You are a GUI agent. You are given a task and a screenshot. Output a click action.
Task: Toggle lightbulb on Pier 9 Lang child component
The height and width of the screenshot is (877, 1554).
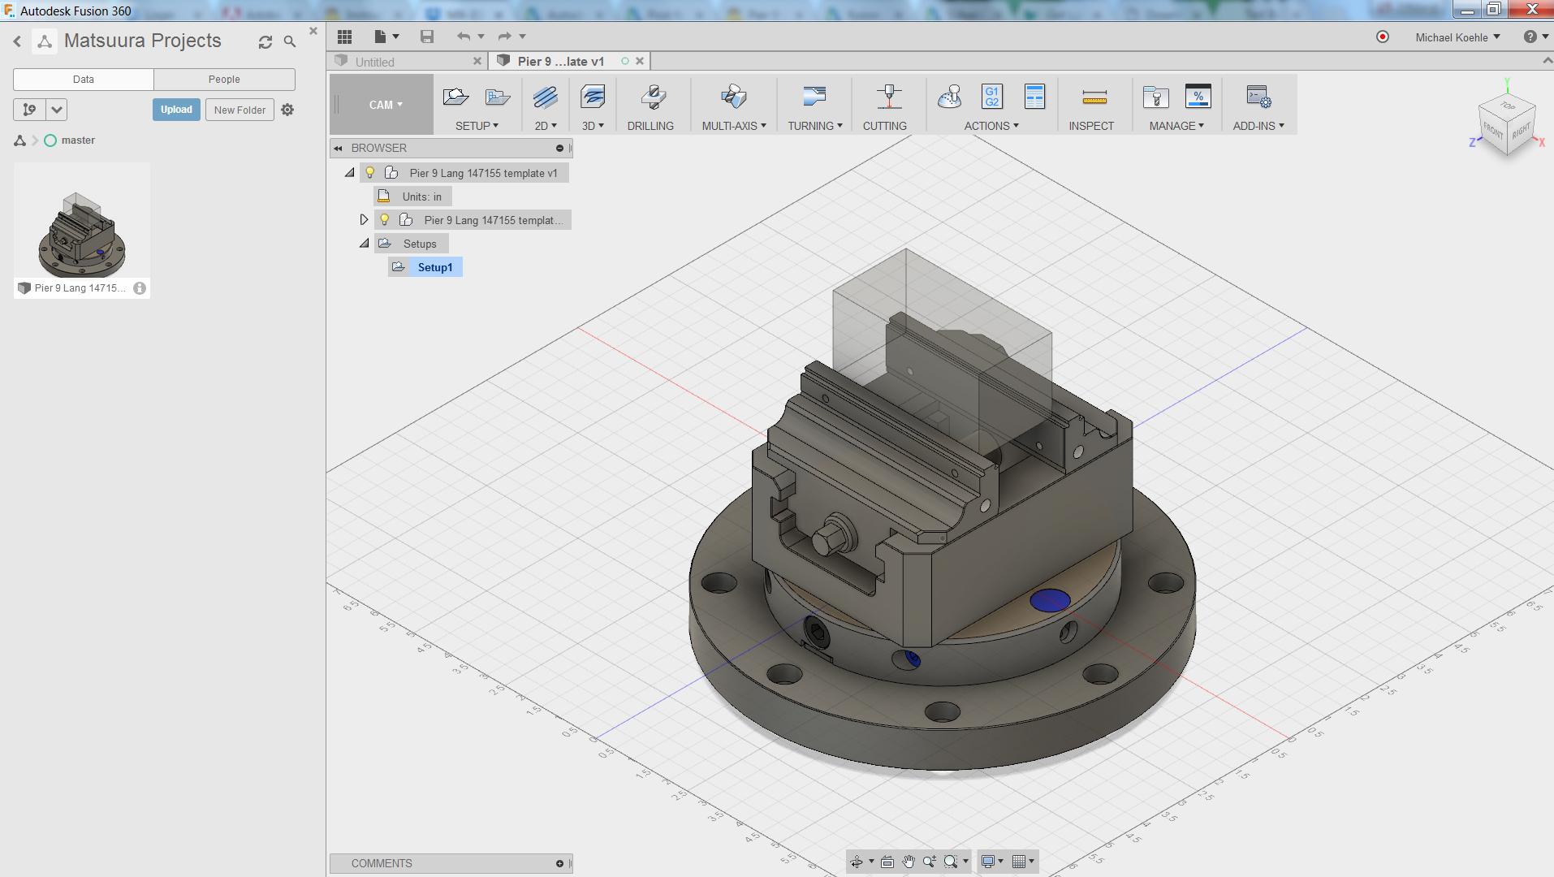pyautogui.click(x=385, y=220)
